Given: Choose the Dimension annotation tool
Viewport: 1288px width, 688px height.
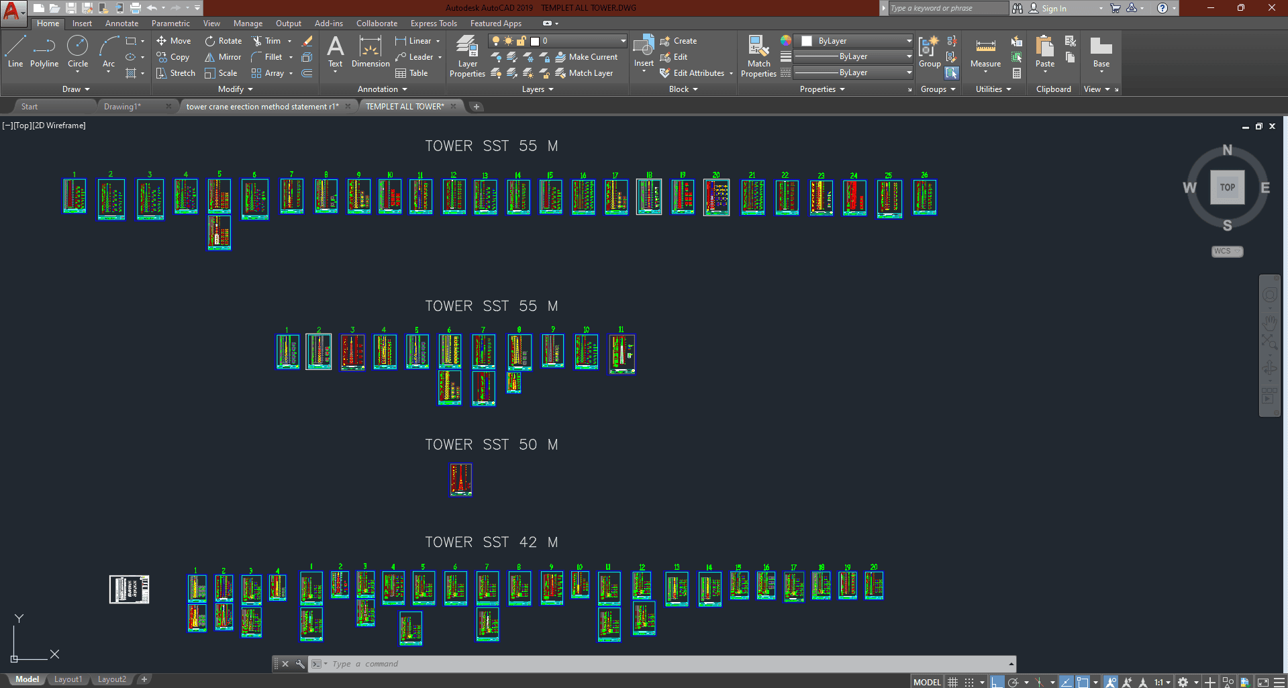Looking at the screenshot, I should [370, 52].
